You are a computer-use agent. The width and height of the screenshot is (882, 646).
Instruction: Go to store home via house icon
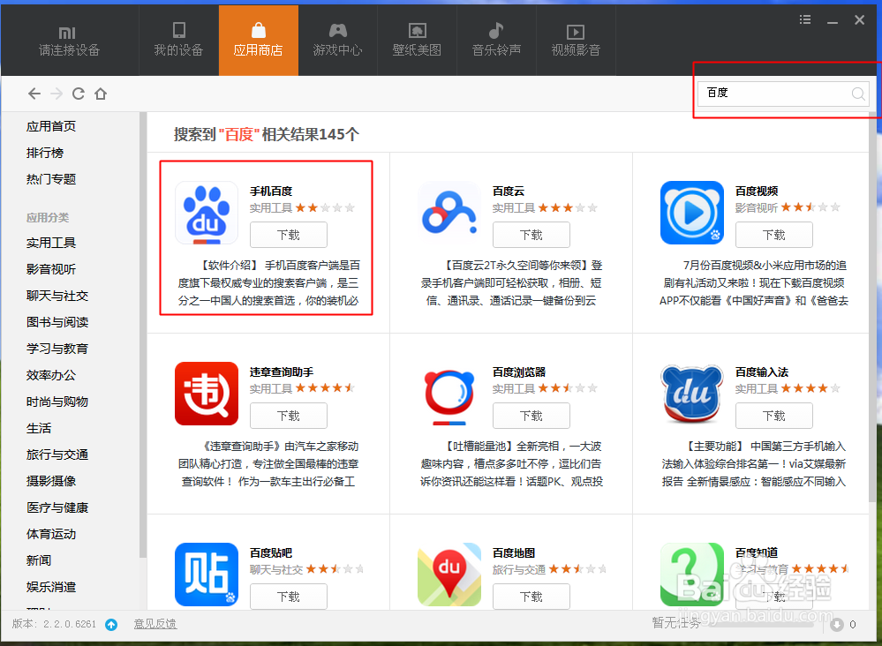pyautogui.click(x=100, y=94)
